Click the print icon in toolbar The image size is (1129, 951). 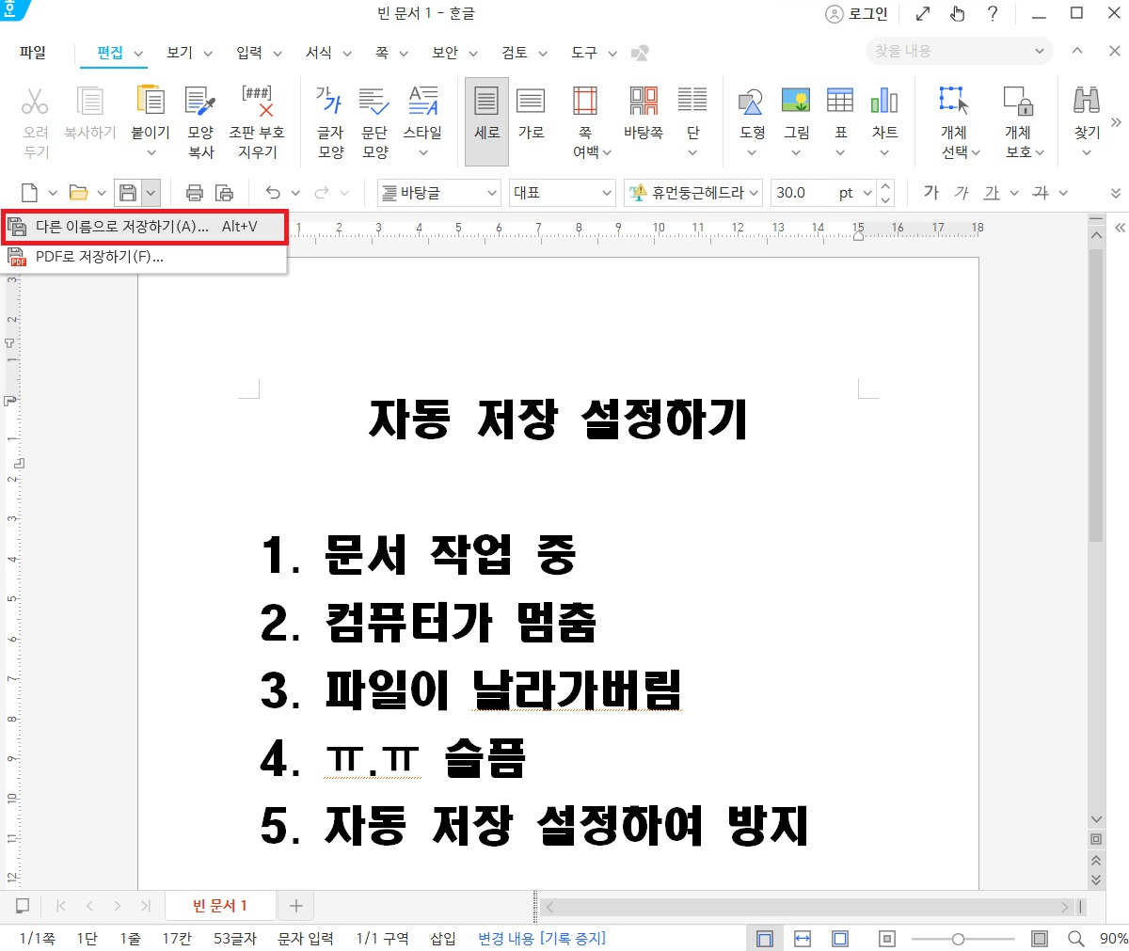[195, 193]
